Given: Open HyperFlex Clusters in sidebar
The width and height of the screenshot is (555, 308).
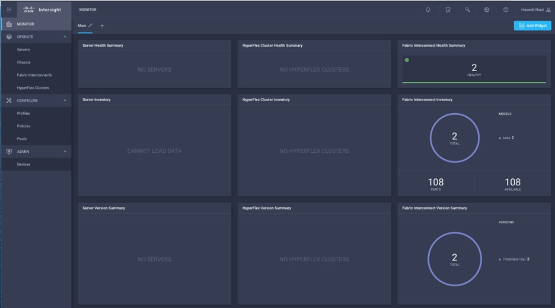Looking at the screenshot, I should click(36, 88).
